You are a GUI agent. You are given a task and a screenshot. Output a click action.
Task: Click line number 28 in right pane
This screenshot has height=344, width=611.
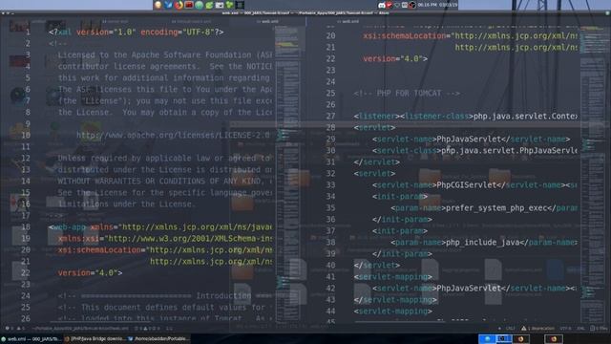pos(330,127)
